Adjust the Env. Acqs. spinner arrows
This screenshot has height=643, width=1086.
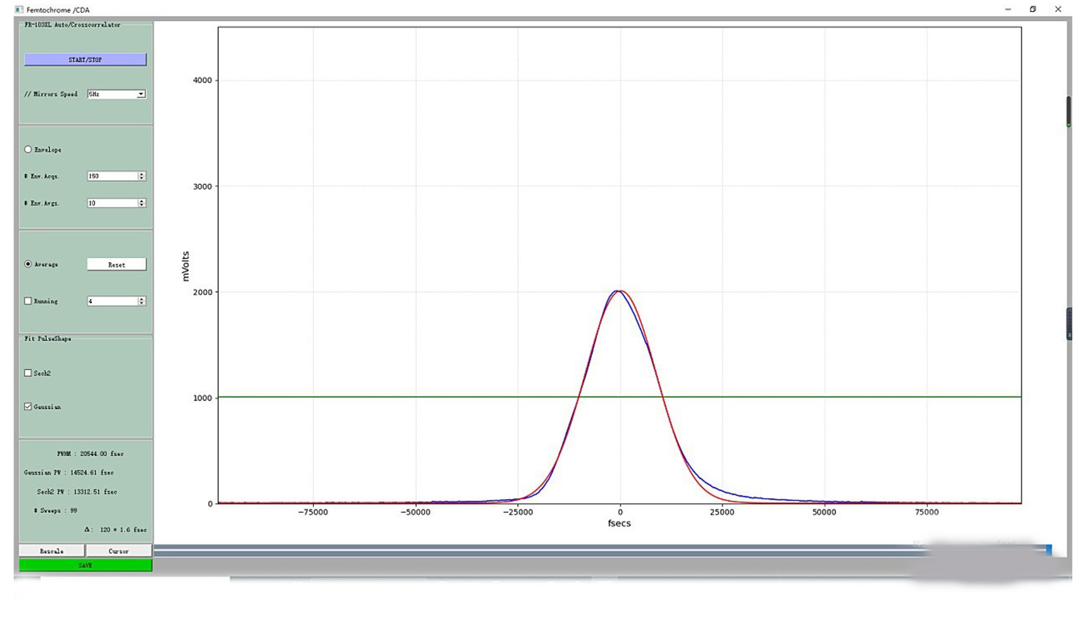(142, 176)
